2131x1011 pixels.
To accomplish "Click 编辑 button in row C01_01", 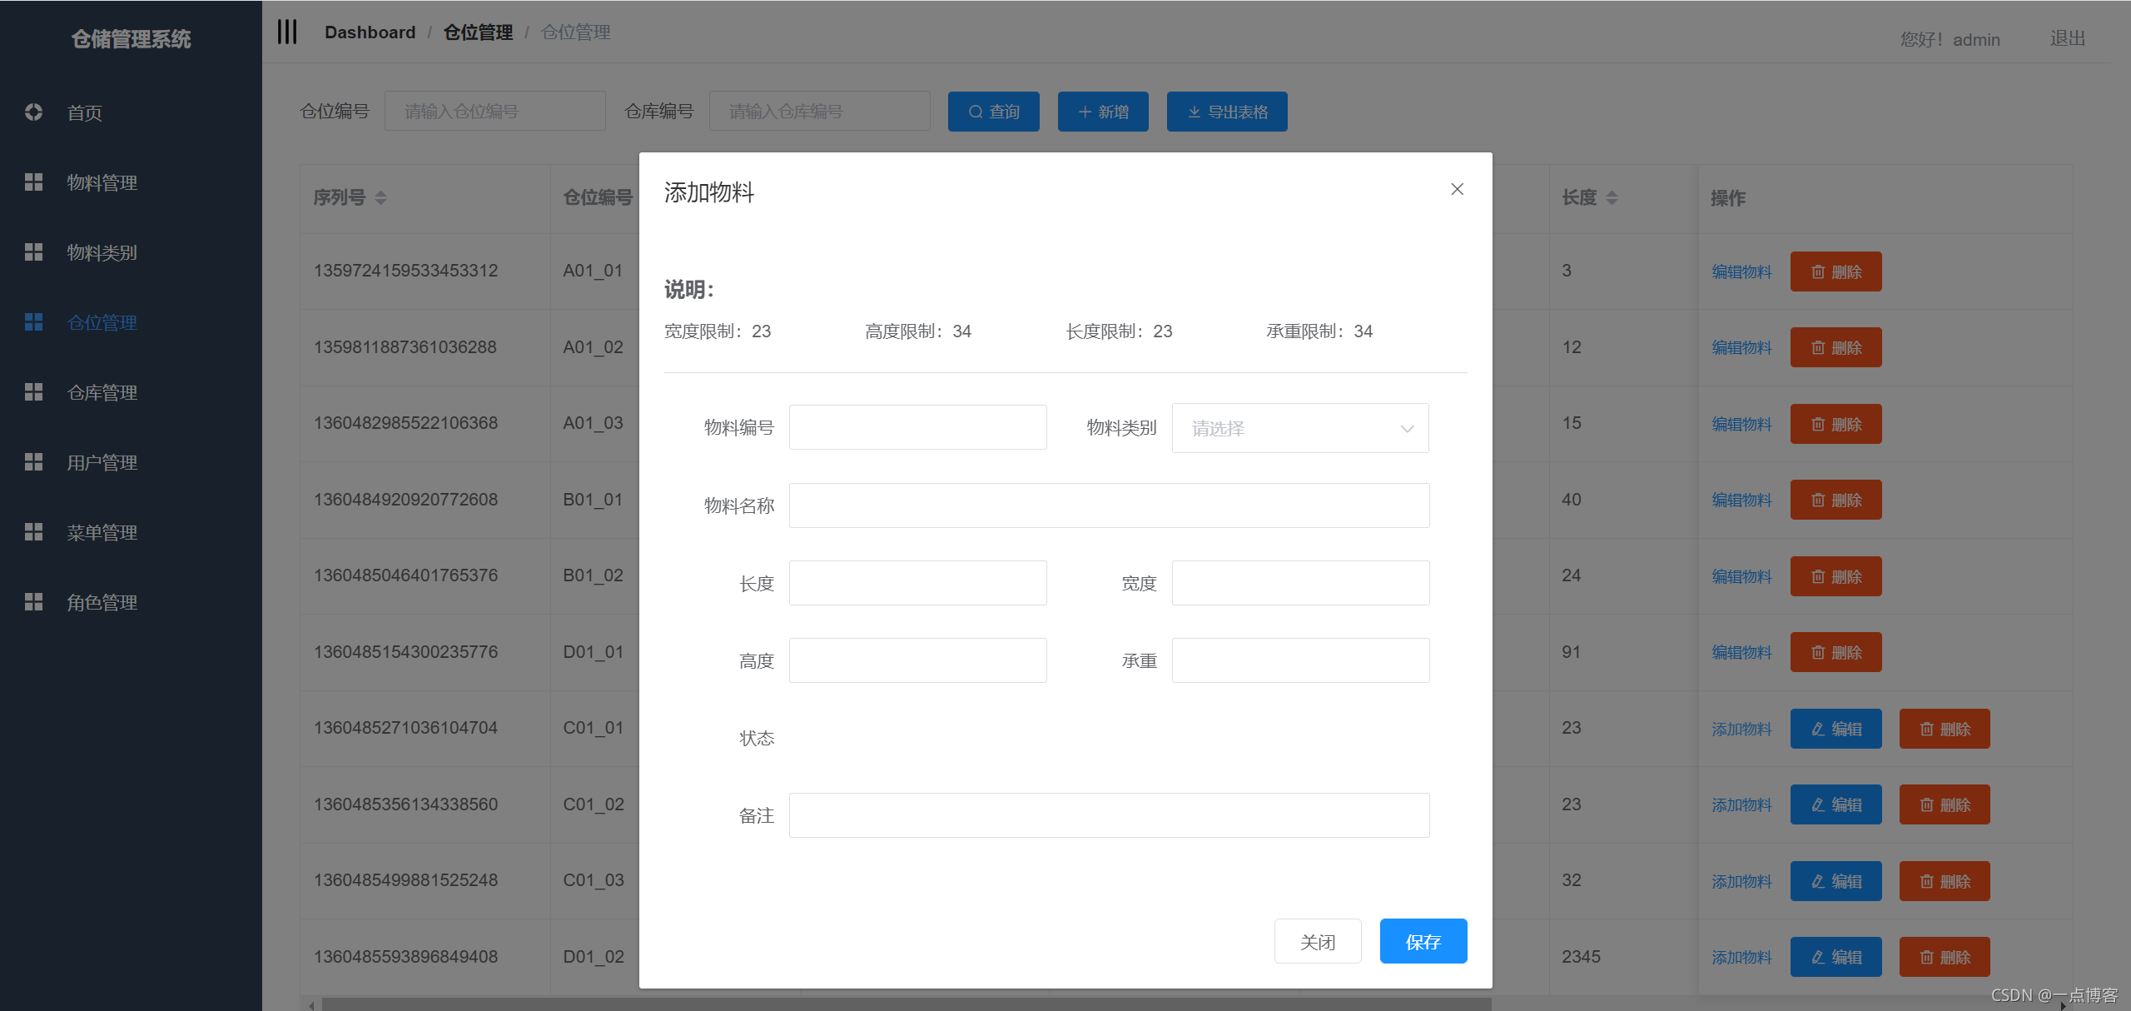I will point(1835,729).
